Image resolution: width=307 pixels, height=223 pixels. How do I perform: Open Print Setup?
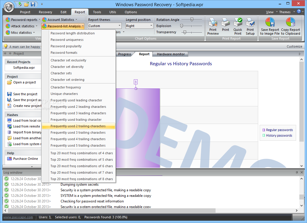250,26
